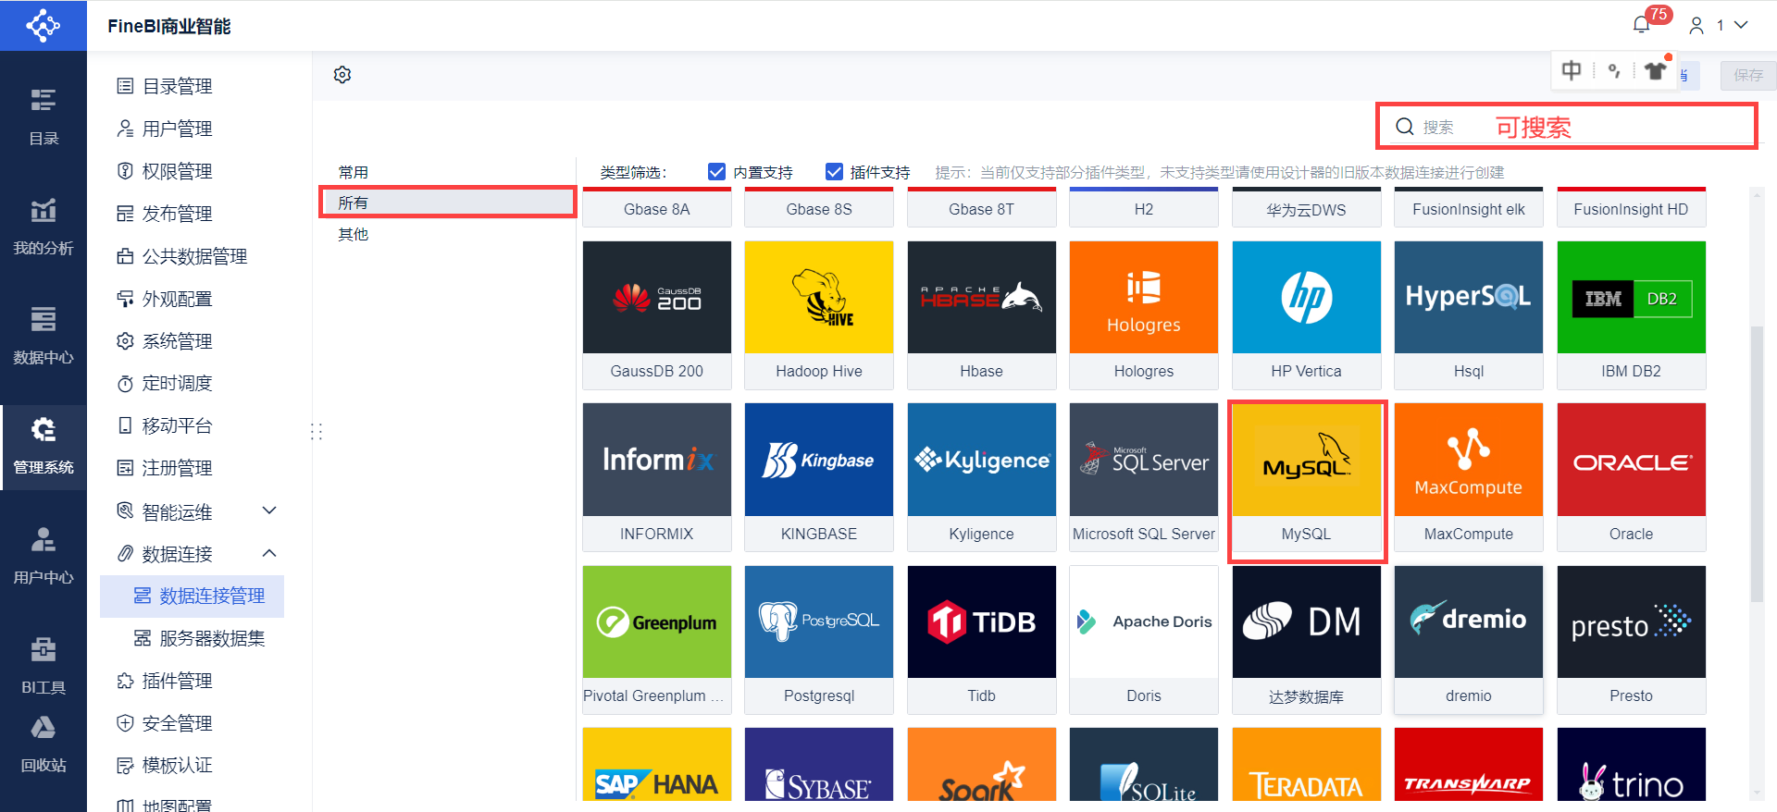Viewport: 1777px width, 812px height.
Task: Show the 所有 connection category
Action: point(448,203)
